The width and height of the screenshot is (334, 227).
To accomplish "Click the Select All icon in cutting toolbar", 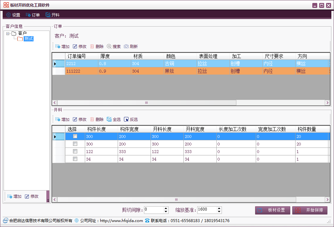I will (x=109, y=120).
